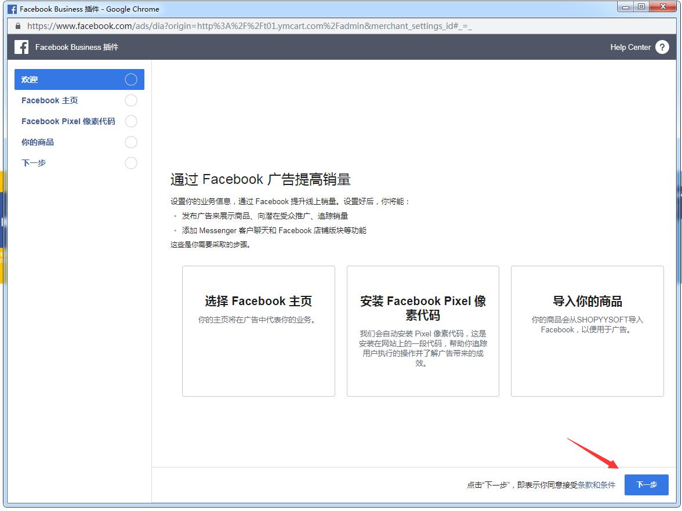The height and width of the screenshot is (511, 682).
Task: Click the 导入你的商品 card
Action: pyautogui.click(x=587, y=331)
